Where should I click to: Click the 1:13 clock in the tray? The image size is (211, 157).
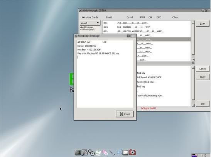point(204,155)
